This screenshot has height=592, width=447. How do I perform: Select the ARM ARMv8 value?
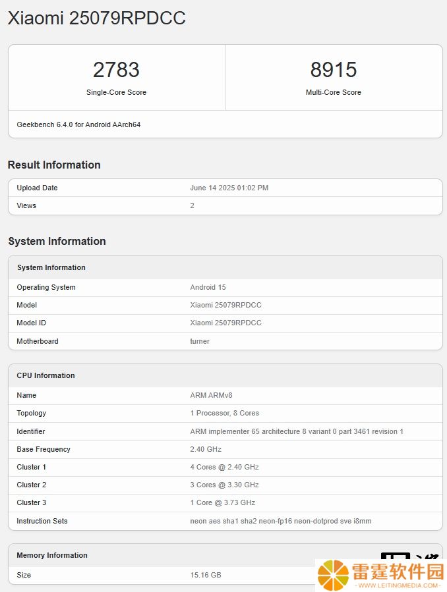211,395
